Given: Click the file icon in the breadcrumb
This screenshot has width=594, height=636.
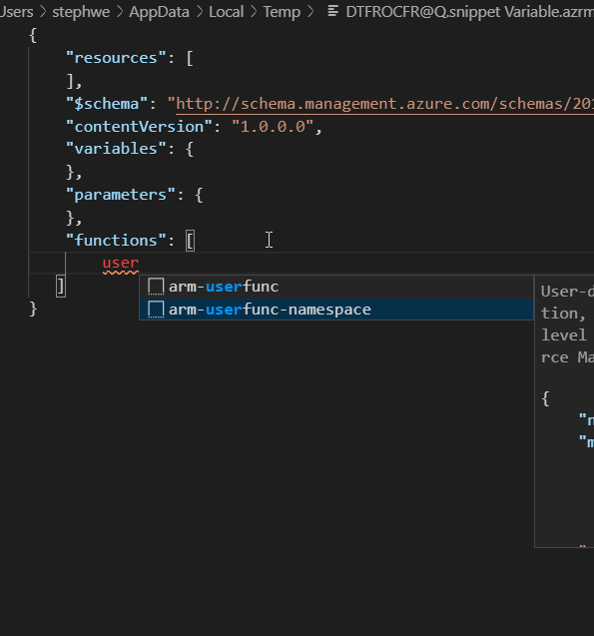Looking at the screenshot, I should pyautogui.click(x=332, y=11).
